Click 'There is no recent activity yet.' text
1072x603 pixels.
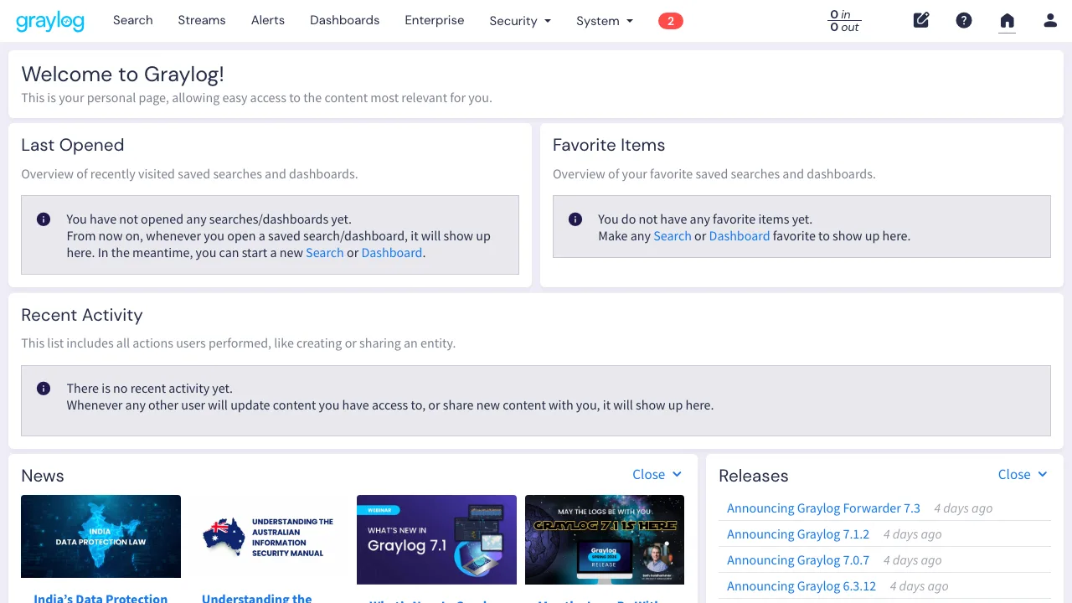point(150,389)
